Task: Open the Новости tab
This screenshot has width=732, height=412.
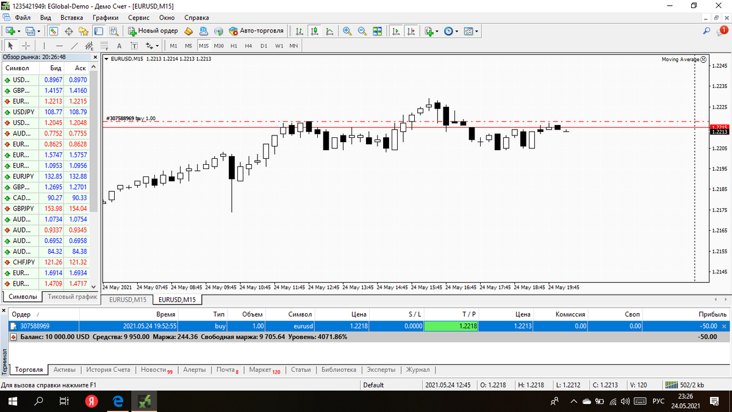Action: [156, 370]
